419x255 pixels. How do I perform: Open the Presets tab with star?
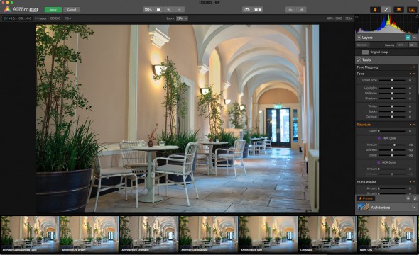[366, 198]
